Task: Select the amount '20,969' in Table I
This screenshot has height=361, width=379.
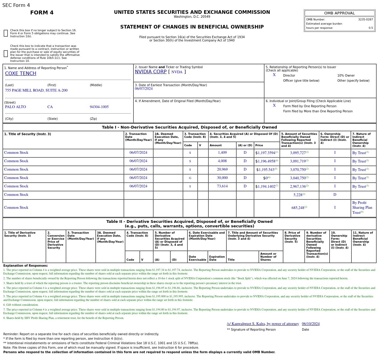Action: tap(222, 169)
